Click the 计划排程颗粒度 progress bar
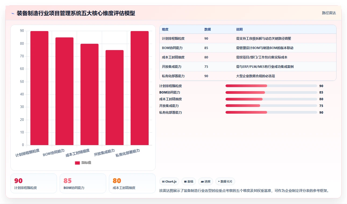Image resolution: width=347 pixels, height=204 pixels. point(271,86)
